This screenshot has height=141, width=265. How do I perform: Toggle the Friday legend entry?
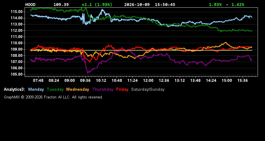[122, 89]
